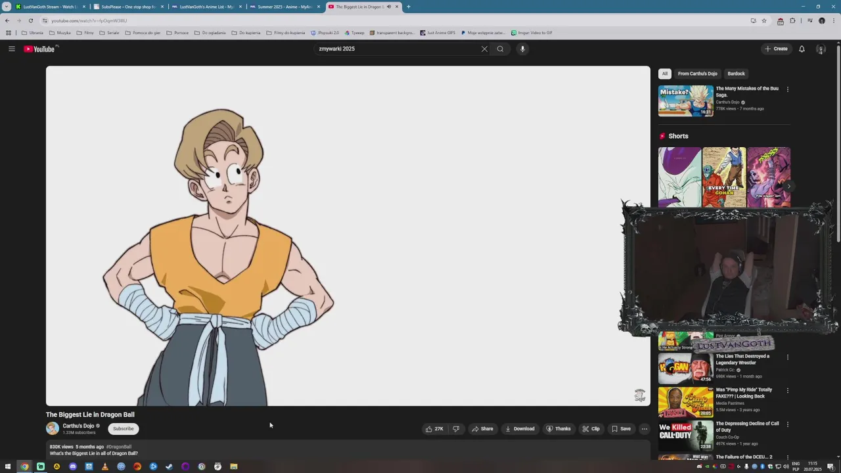This screenshot has height=473, width=841.
Task: Create a Clip of the video
Action: click(x=591, y=429)
